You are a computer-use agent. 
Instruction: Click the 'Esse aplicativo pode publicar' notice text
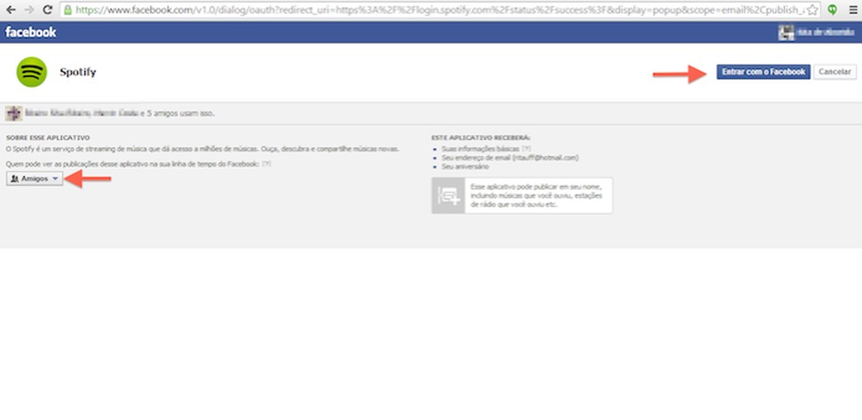(536, 195)
